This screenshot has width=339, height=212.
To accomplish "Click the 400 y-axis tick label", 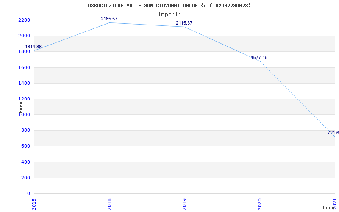I will (x=26, y=162).
